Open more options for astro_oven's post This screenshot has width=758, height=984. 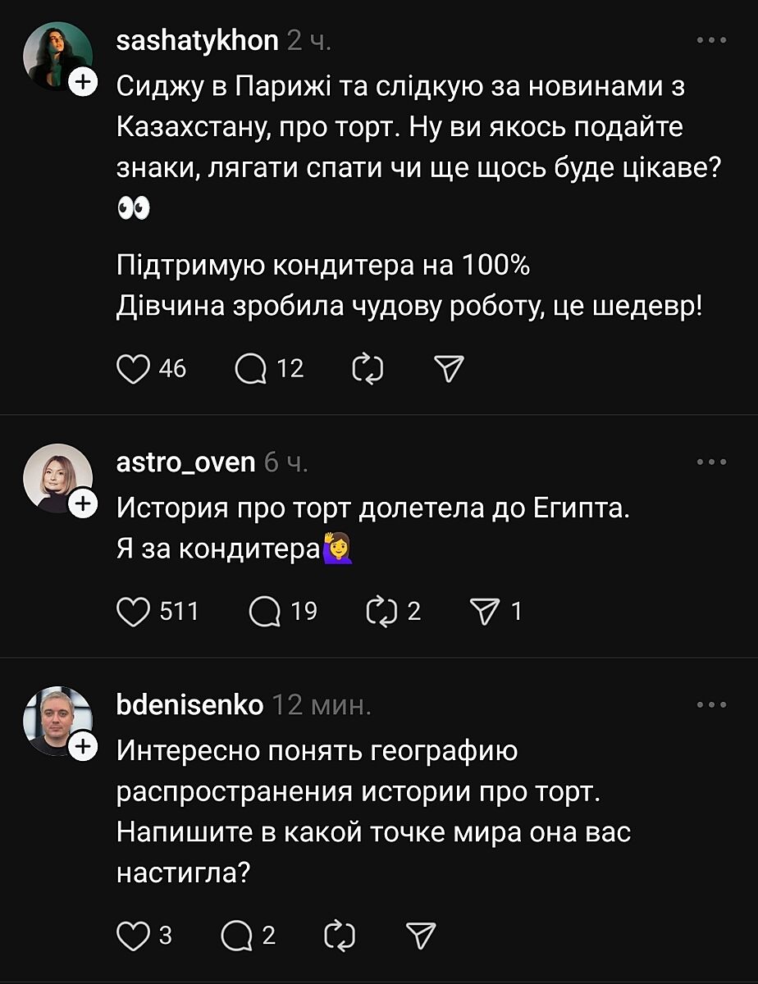pyautogui.click(x=710, y=462)
